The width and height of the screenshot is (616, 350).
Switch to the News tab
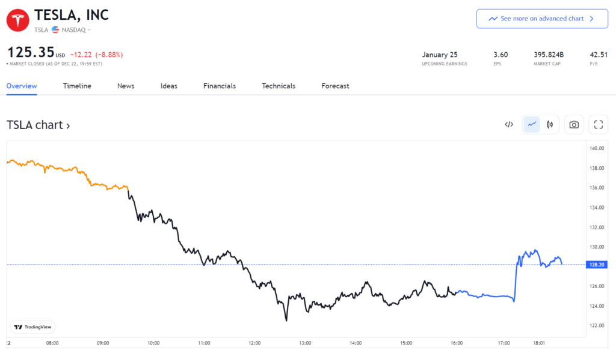pos(126,86)
